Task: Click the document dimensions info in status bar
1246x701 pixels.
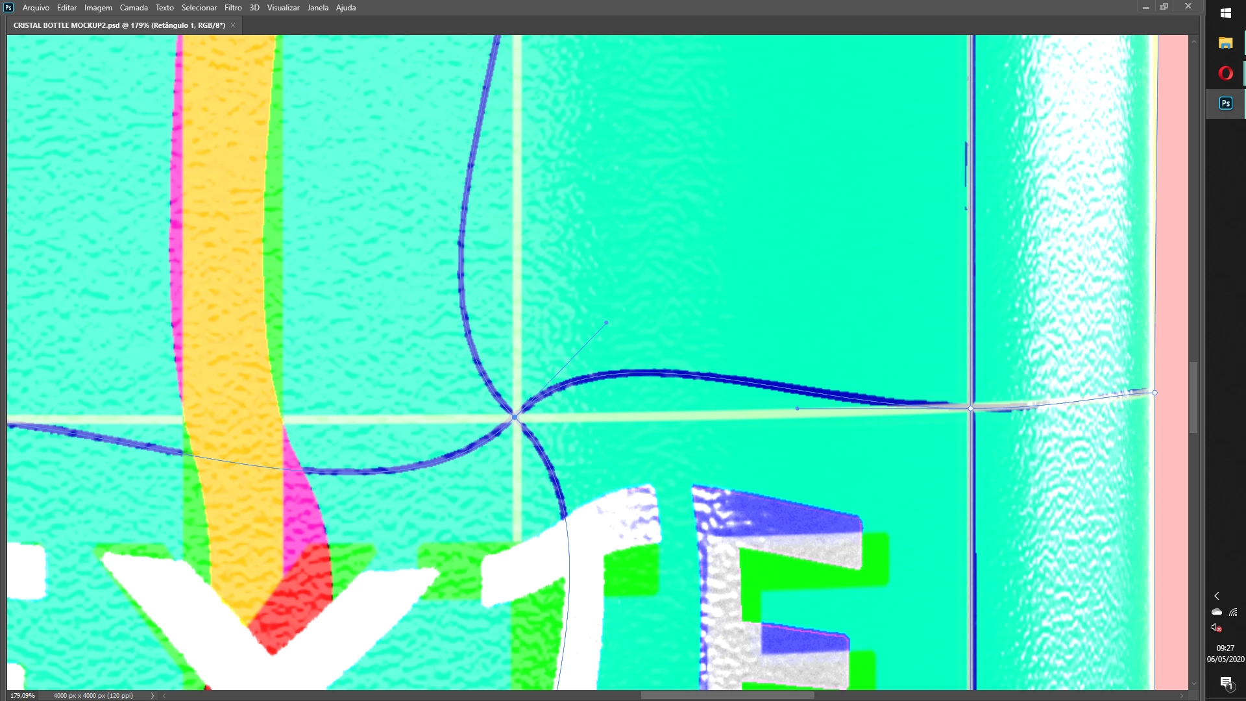Action: (93, 695)
